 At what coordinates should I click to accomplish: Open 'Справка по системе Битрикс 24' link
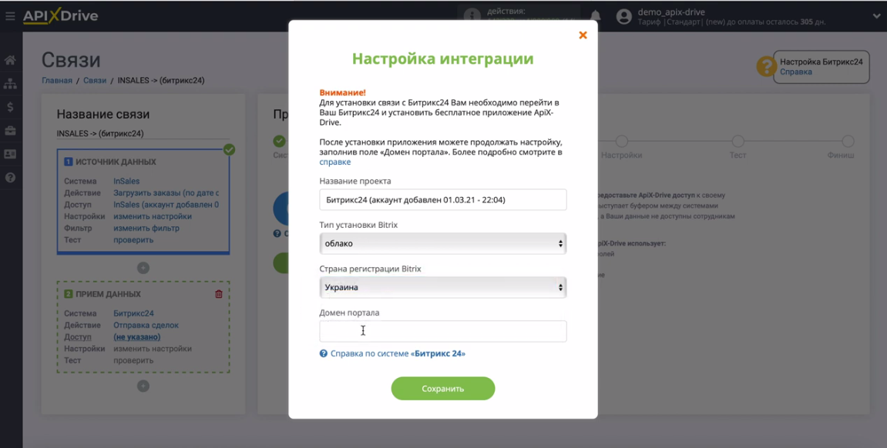tap(398, 353)
